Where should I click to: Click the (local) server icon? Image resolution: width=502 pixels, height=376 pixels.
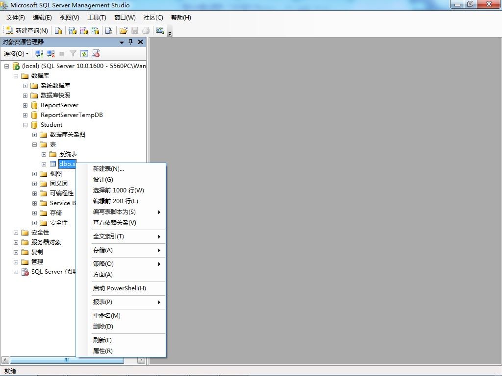coord(16,66)
